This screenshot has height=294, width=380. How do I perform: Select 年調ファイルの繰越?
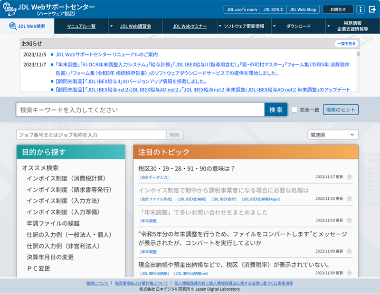point(53,223)
